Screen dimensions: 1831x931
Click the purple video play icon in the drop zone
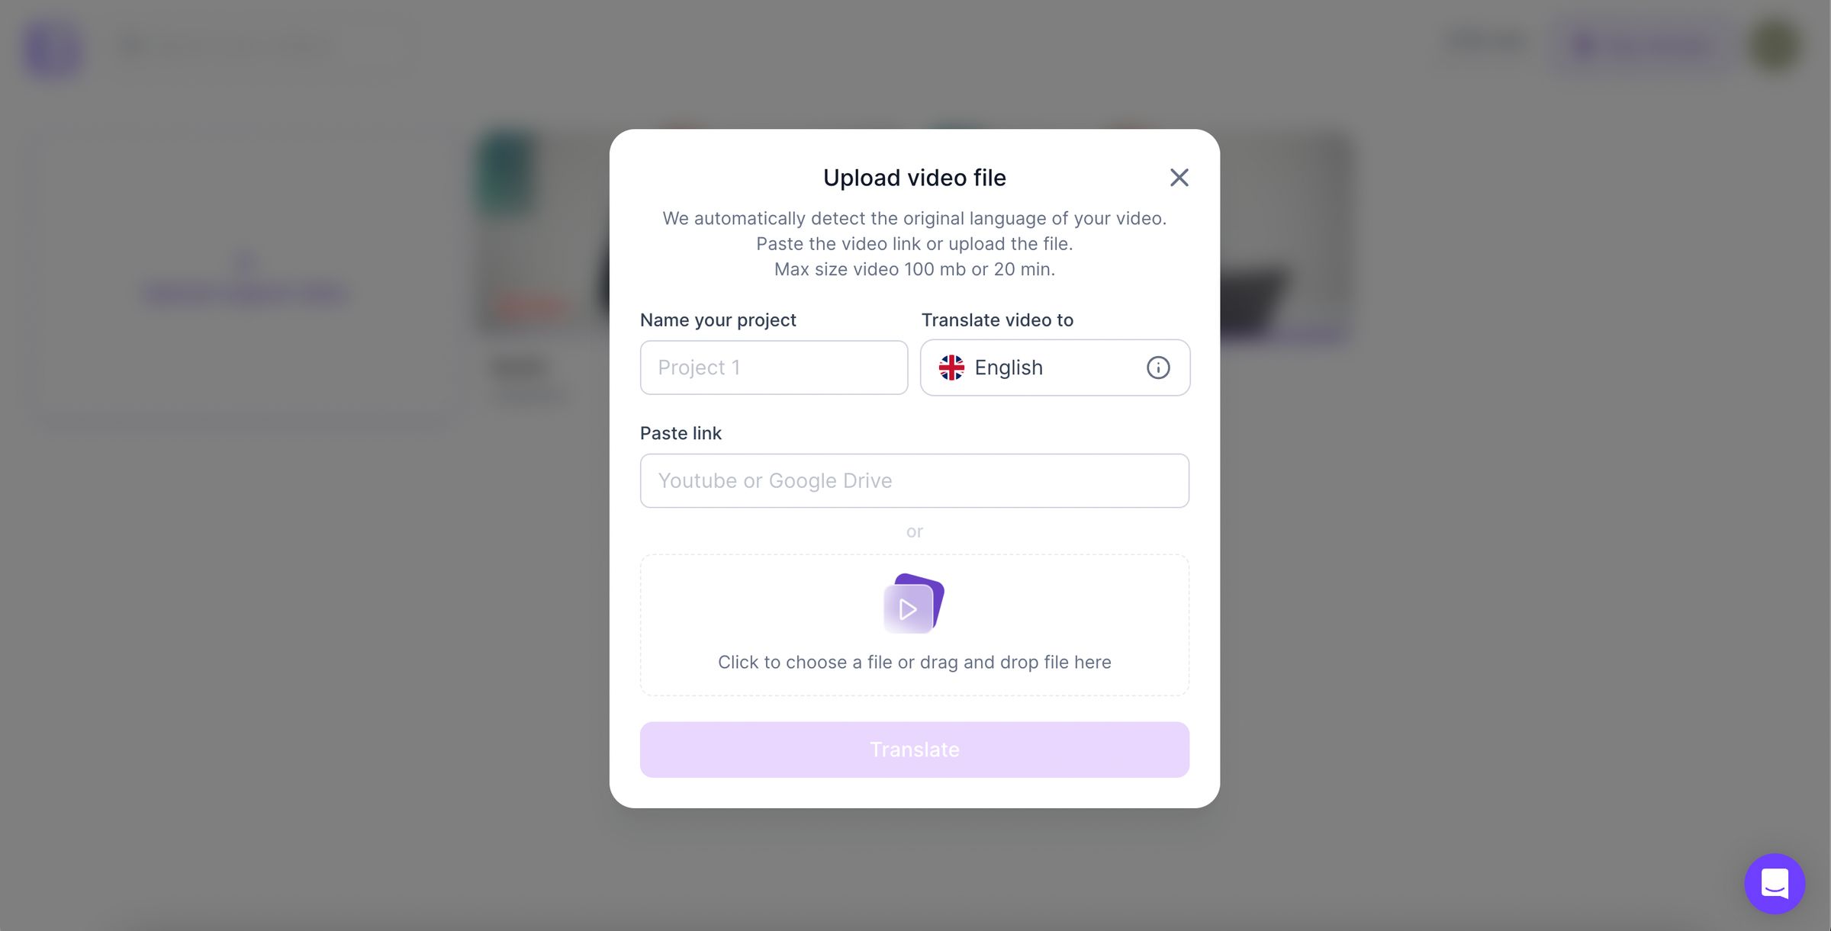click(913, 604)
